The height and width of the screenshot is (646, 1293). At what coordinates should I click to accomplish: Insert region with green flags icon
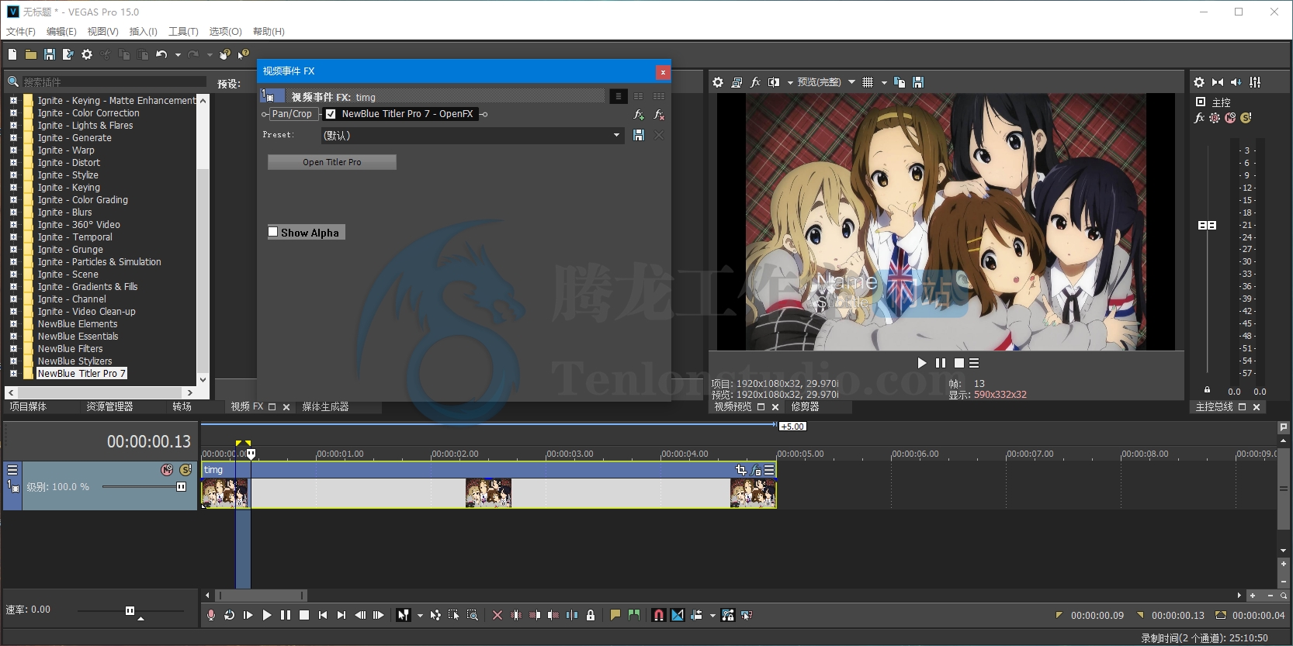point(634,615)
